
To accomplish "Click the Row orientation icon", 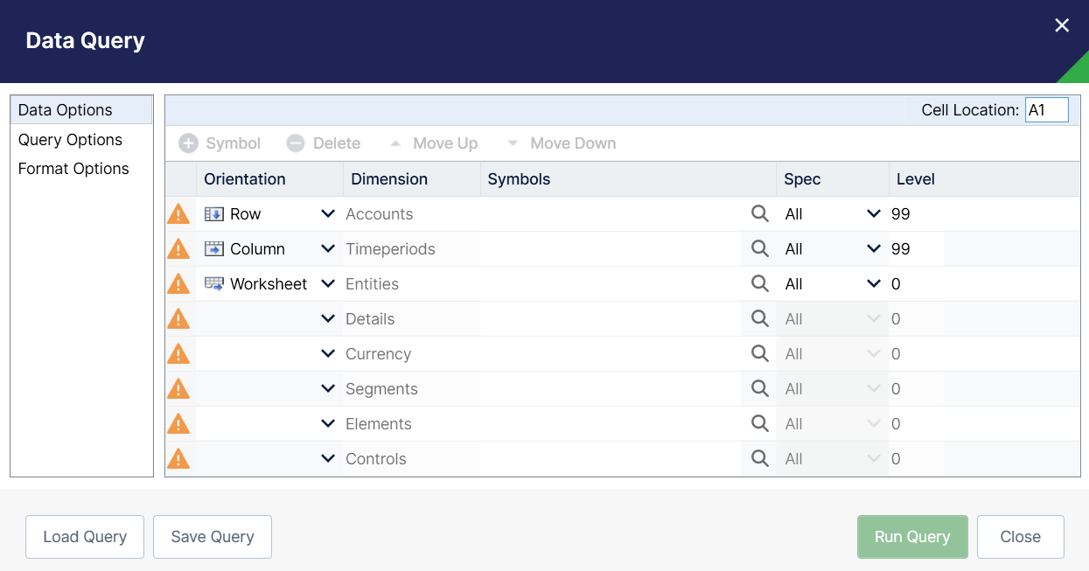I will [x=213, y=214].
